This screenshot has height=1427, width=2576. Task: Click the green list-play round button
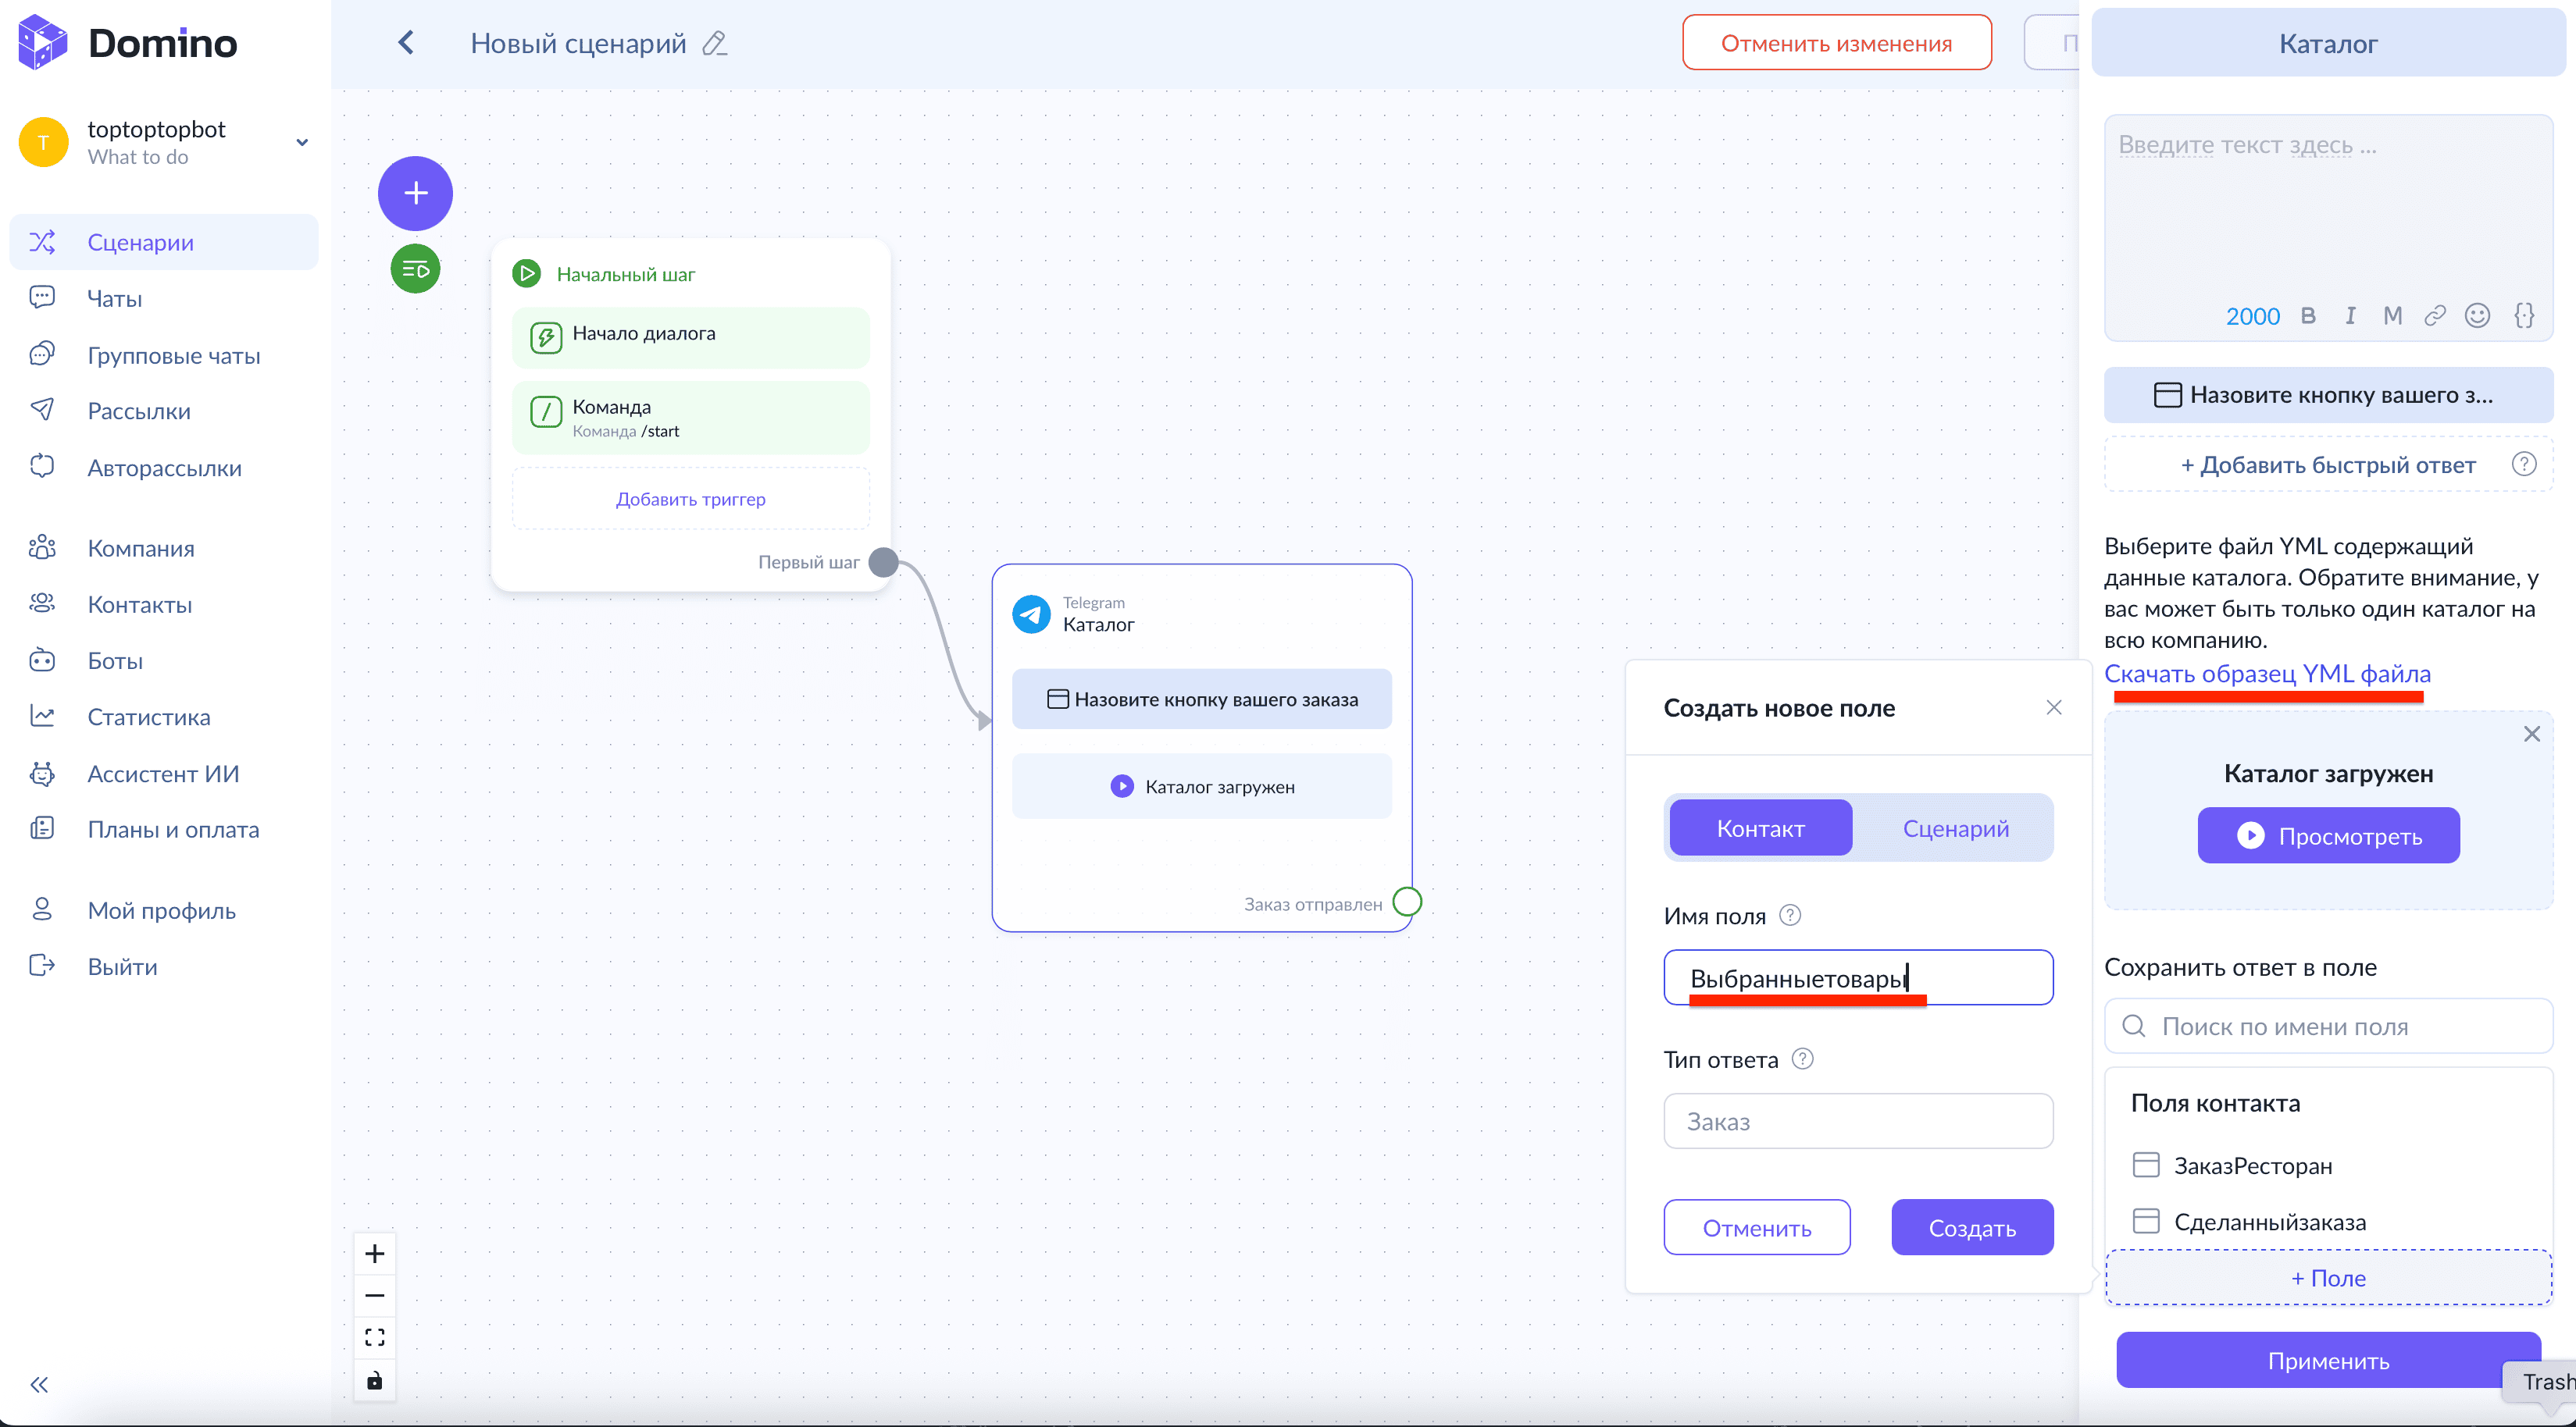(x=415, y=269)
